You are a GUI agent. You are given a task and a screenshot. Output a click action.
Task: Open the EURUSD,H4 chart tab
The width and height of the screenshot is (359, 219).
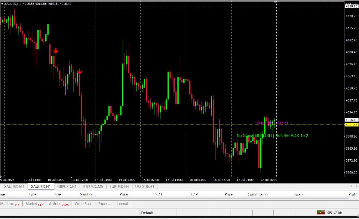tap(119, 186)
